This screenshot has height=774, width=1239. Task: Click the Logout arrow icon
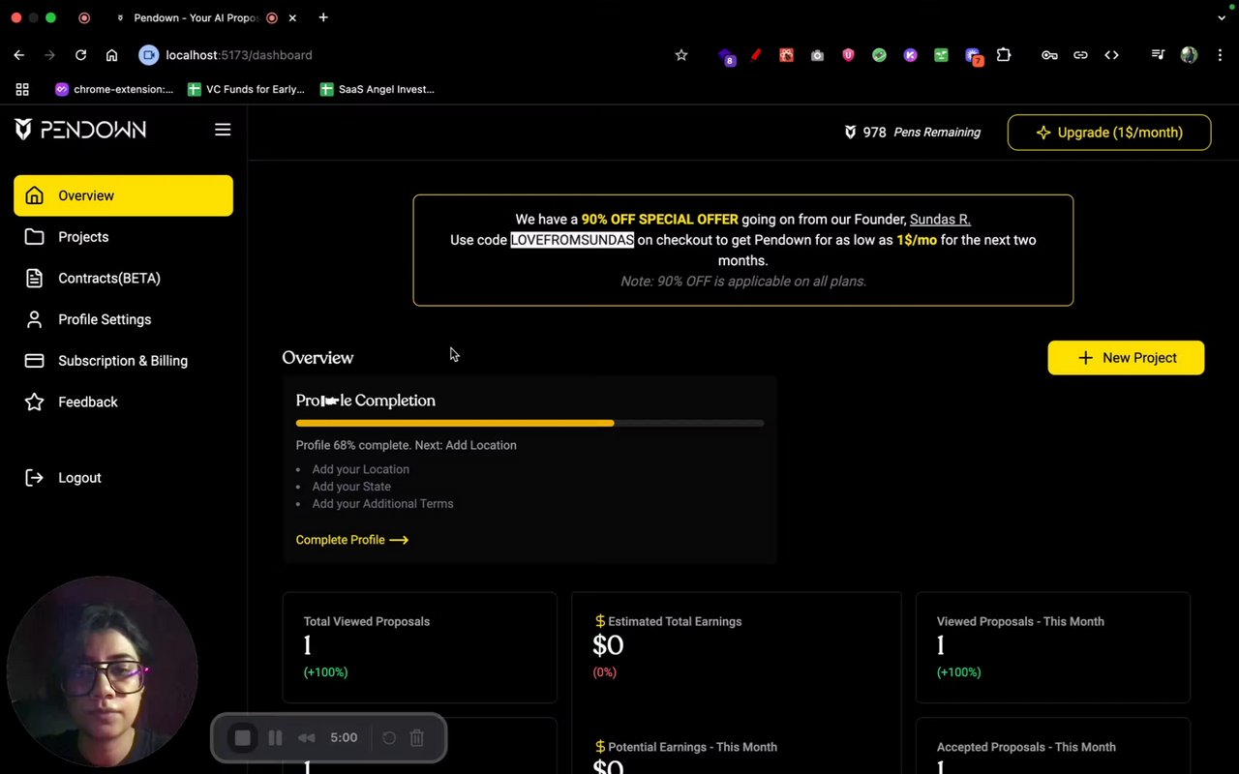point(35,478)
